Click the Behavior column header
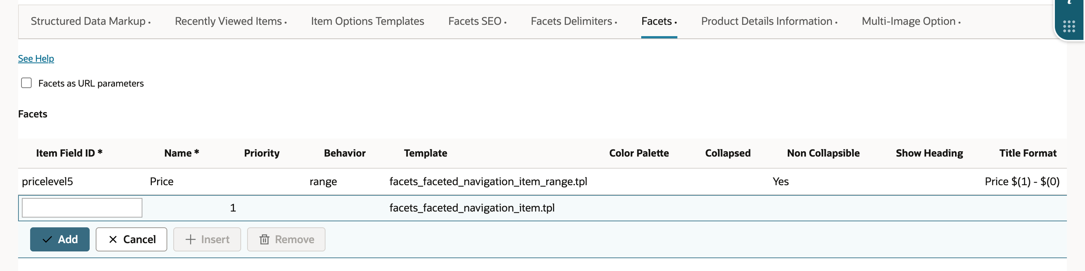Viewport: 1085px width, 271px height. [x=345, y=153]
